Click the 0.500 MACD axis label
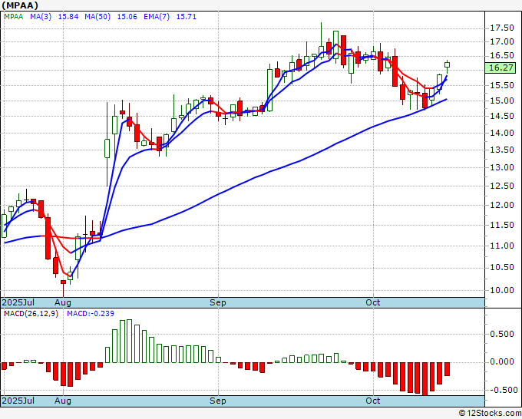 [x=502, y=334]
